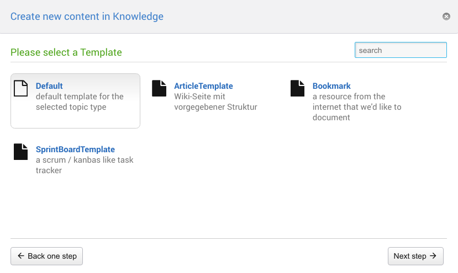Click the 'Please select a Template' heading
The height and width of the screenshot is (273, 458).
66,52
